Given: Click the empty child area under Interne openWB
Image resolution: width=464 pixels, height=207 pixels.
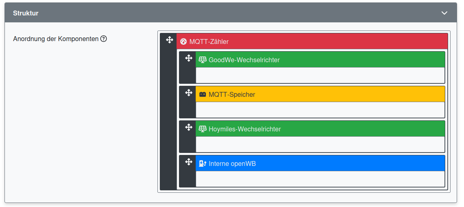Looking at the screenshot, I should [x=320, y=179].
